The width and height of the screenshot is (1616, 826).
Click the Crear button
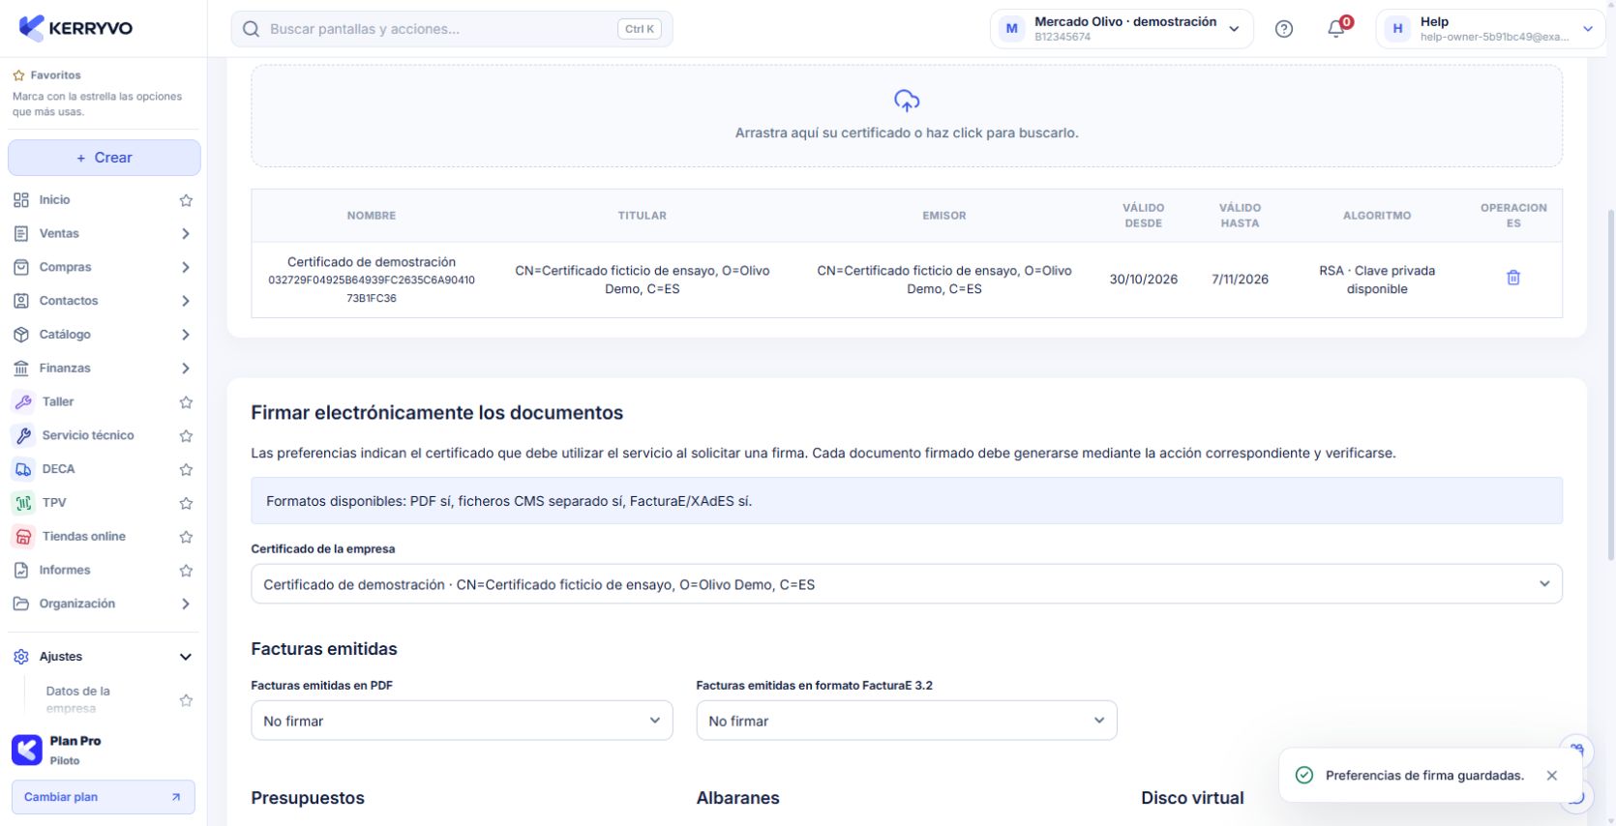click(x=105, y=158)
